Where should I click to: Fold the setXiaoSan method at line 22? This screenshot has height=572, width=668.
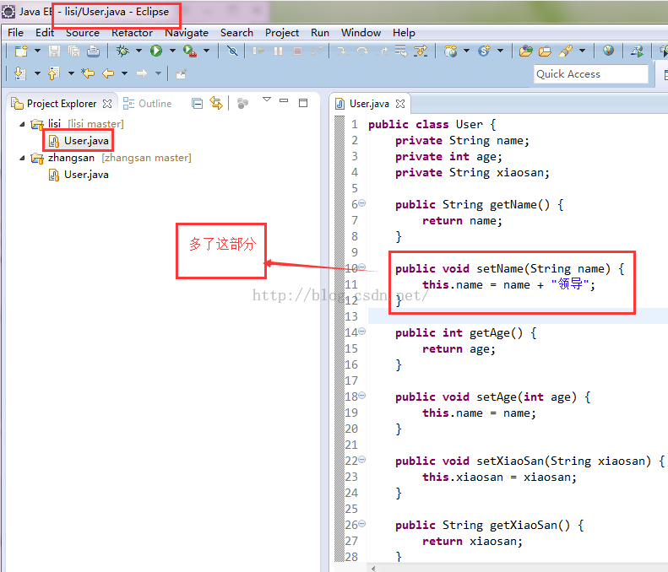click(361, 460)
